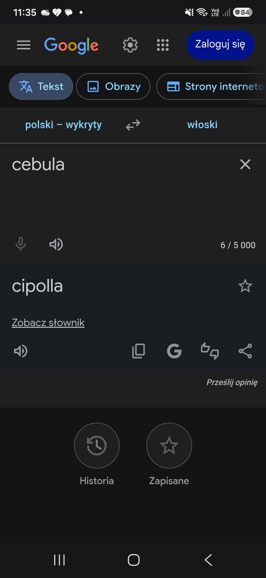This screenshot has height=578, width=266.
Task: Swap source and target languages
Action: [133, 125]
